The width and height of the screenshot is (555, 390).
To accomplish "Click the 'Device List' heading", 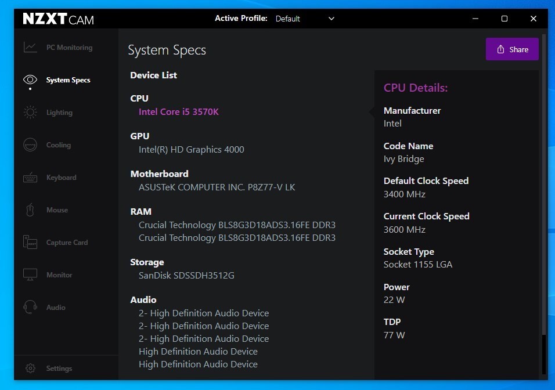I will point(154,75).
